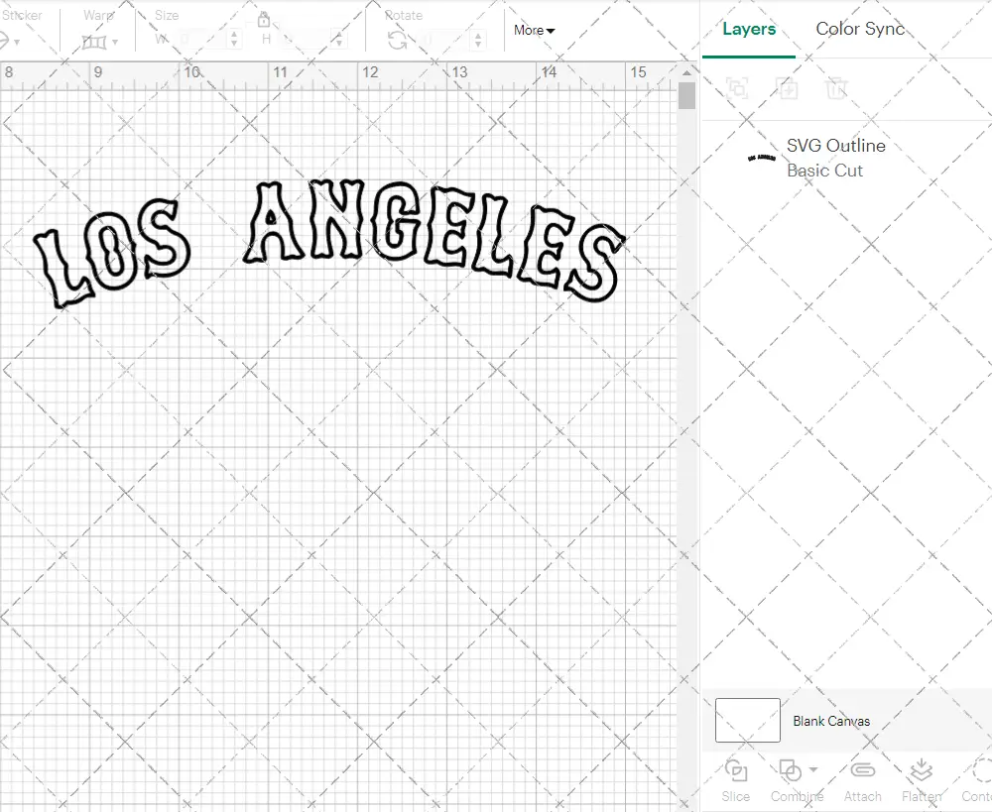Switch to the Color Sync tab
The image size is (992, 812).
click(860, 29)
